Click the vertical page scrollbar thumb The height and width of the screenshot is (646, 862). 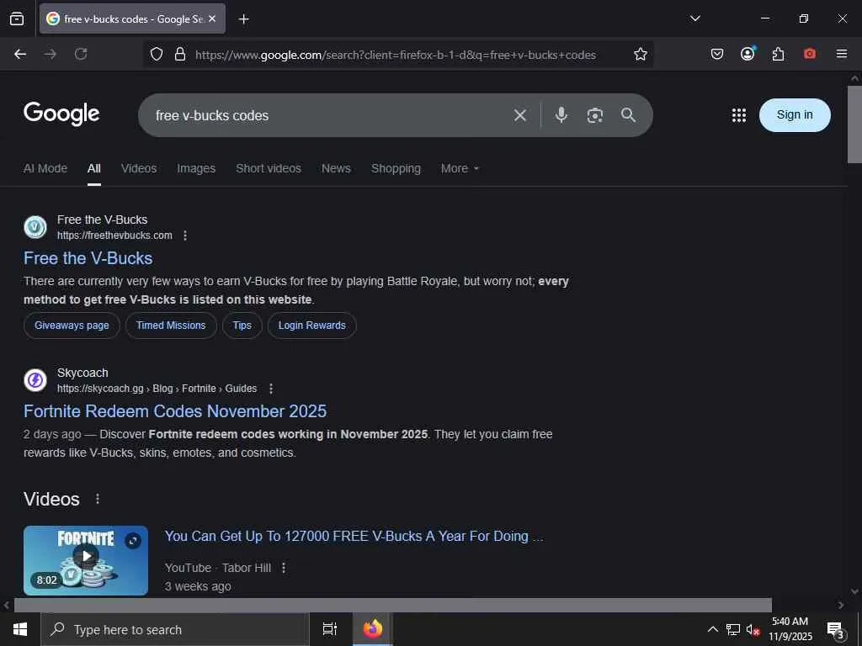click(854, 124)
